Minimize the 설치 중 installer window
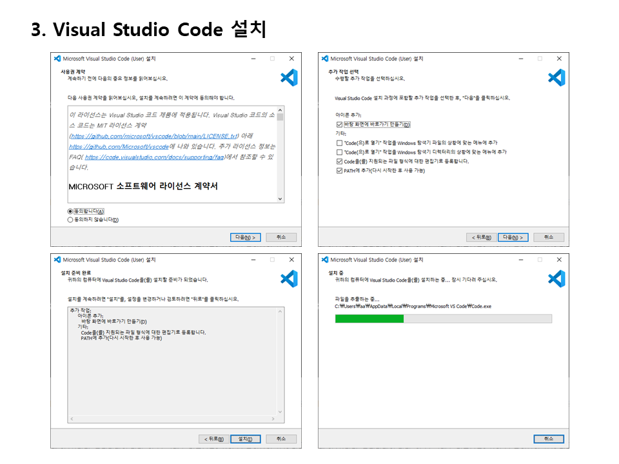This screenshot has height=464, width=619. (x=521, y=260)
